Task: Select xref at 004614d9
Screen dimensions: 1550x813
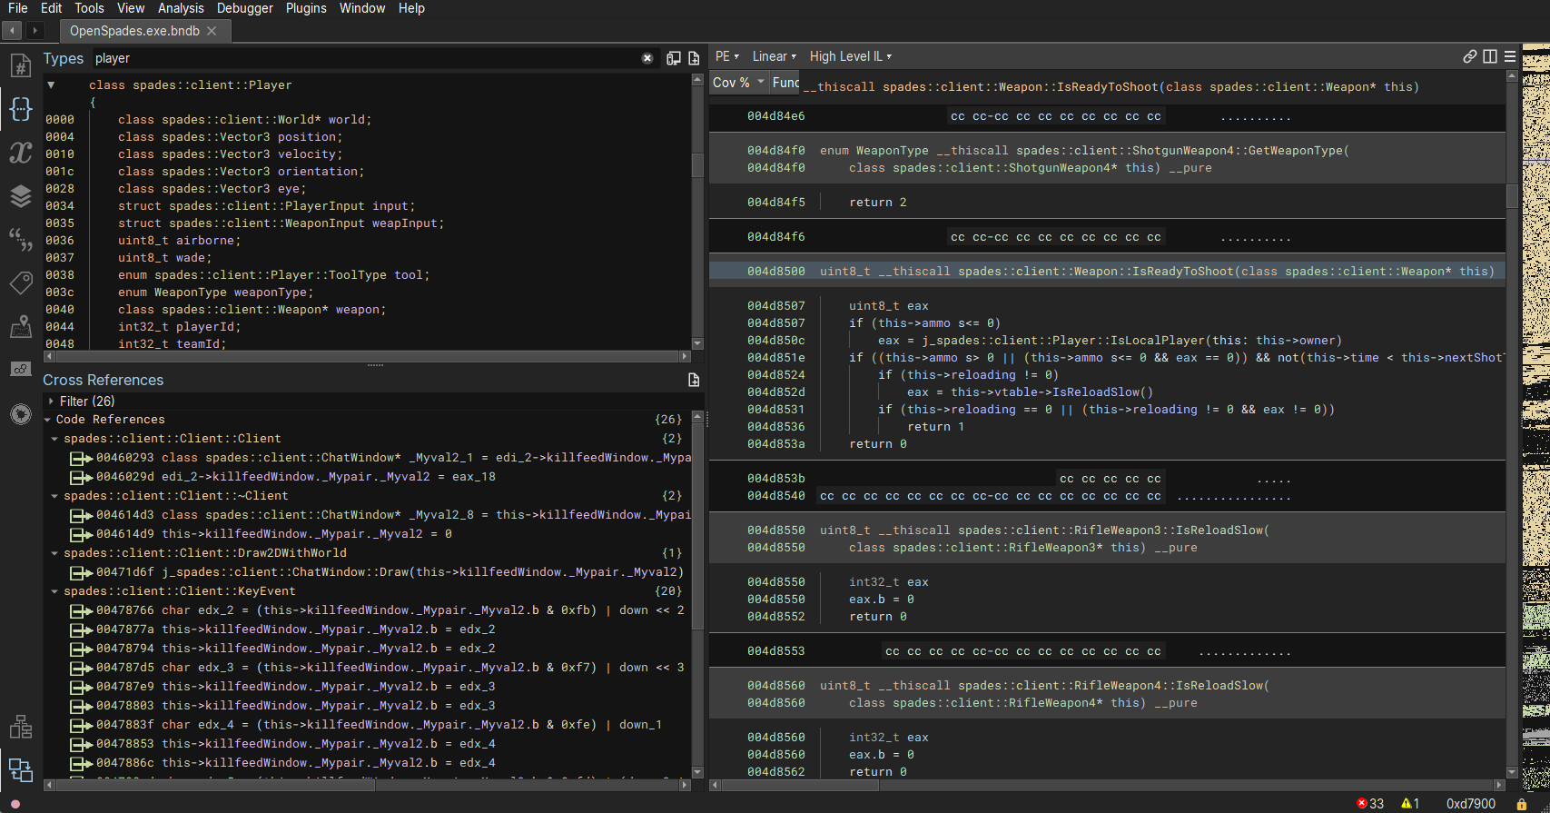Action: pos(262,534)
